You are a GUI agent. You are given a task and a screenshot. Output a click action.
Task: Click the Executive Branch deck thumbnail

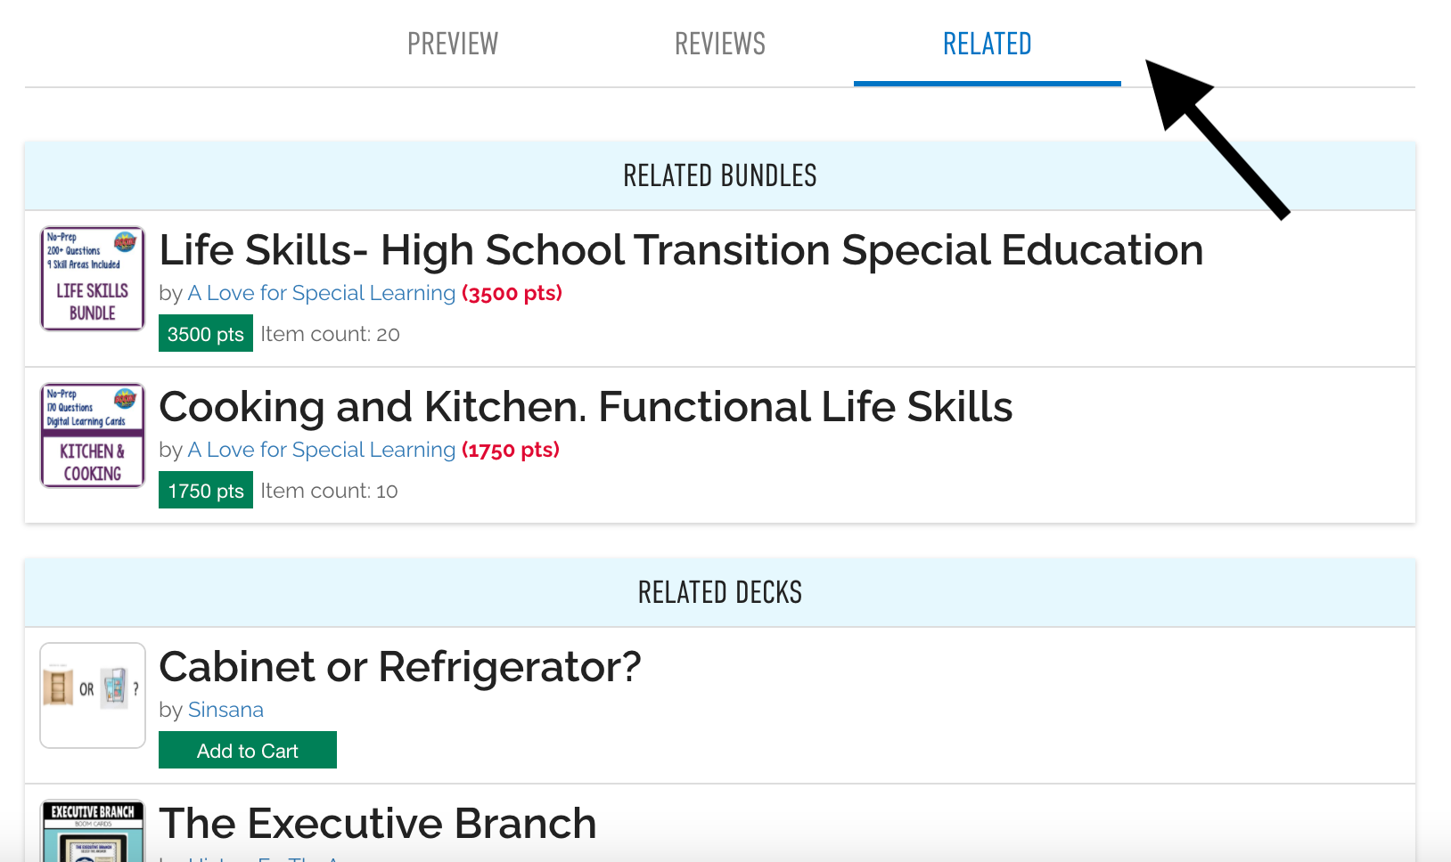[x=93, y=832]
